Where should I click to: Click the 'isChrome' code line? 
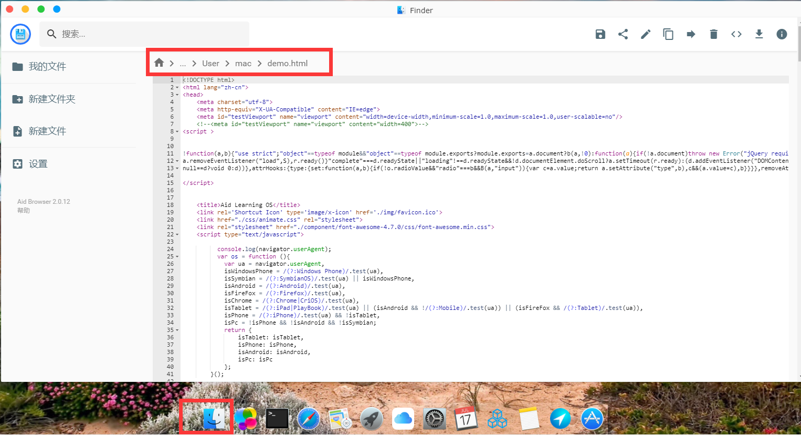pyautogui.click(x=291, y=301)
